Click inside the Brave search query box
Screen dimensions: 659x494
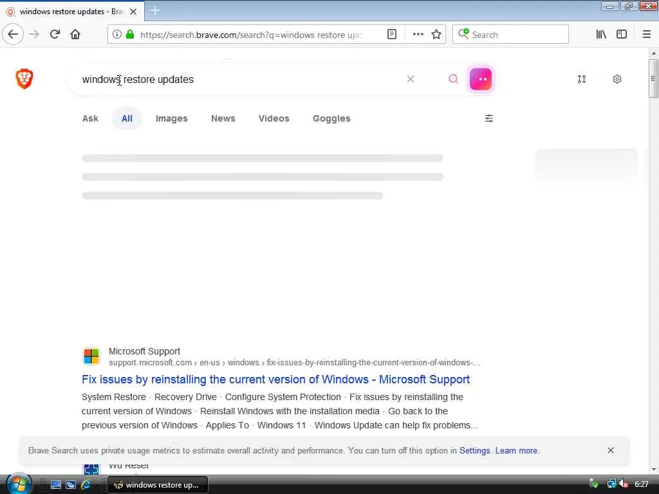(239, 79)
